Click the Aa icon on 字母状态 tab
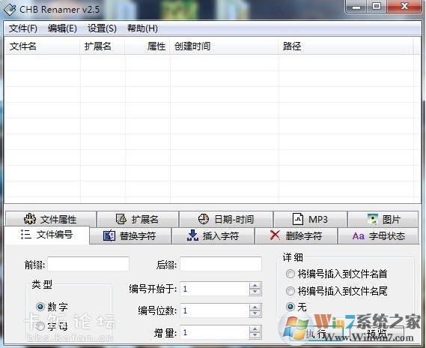426x348 pixels. 359,236
